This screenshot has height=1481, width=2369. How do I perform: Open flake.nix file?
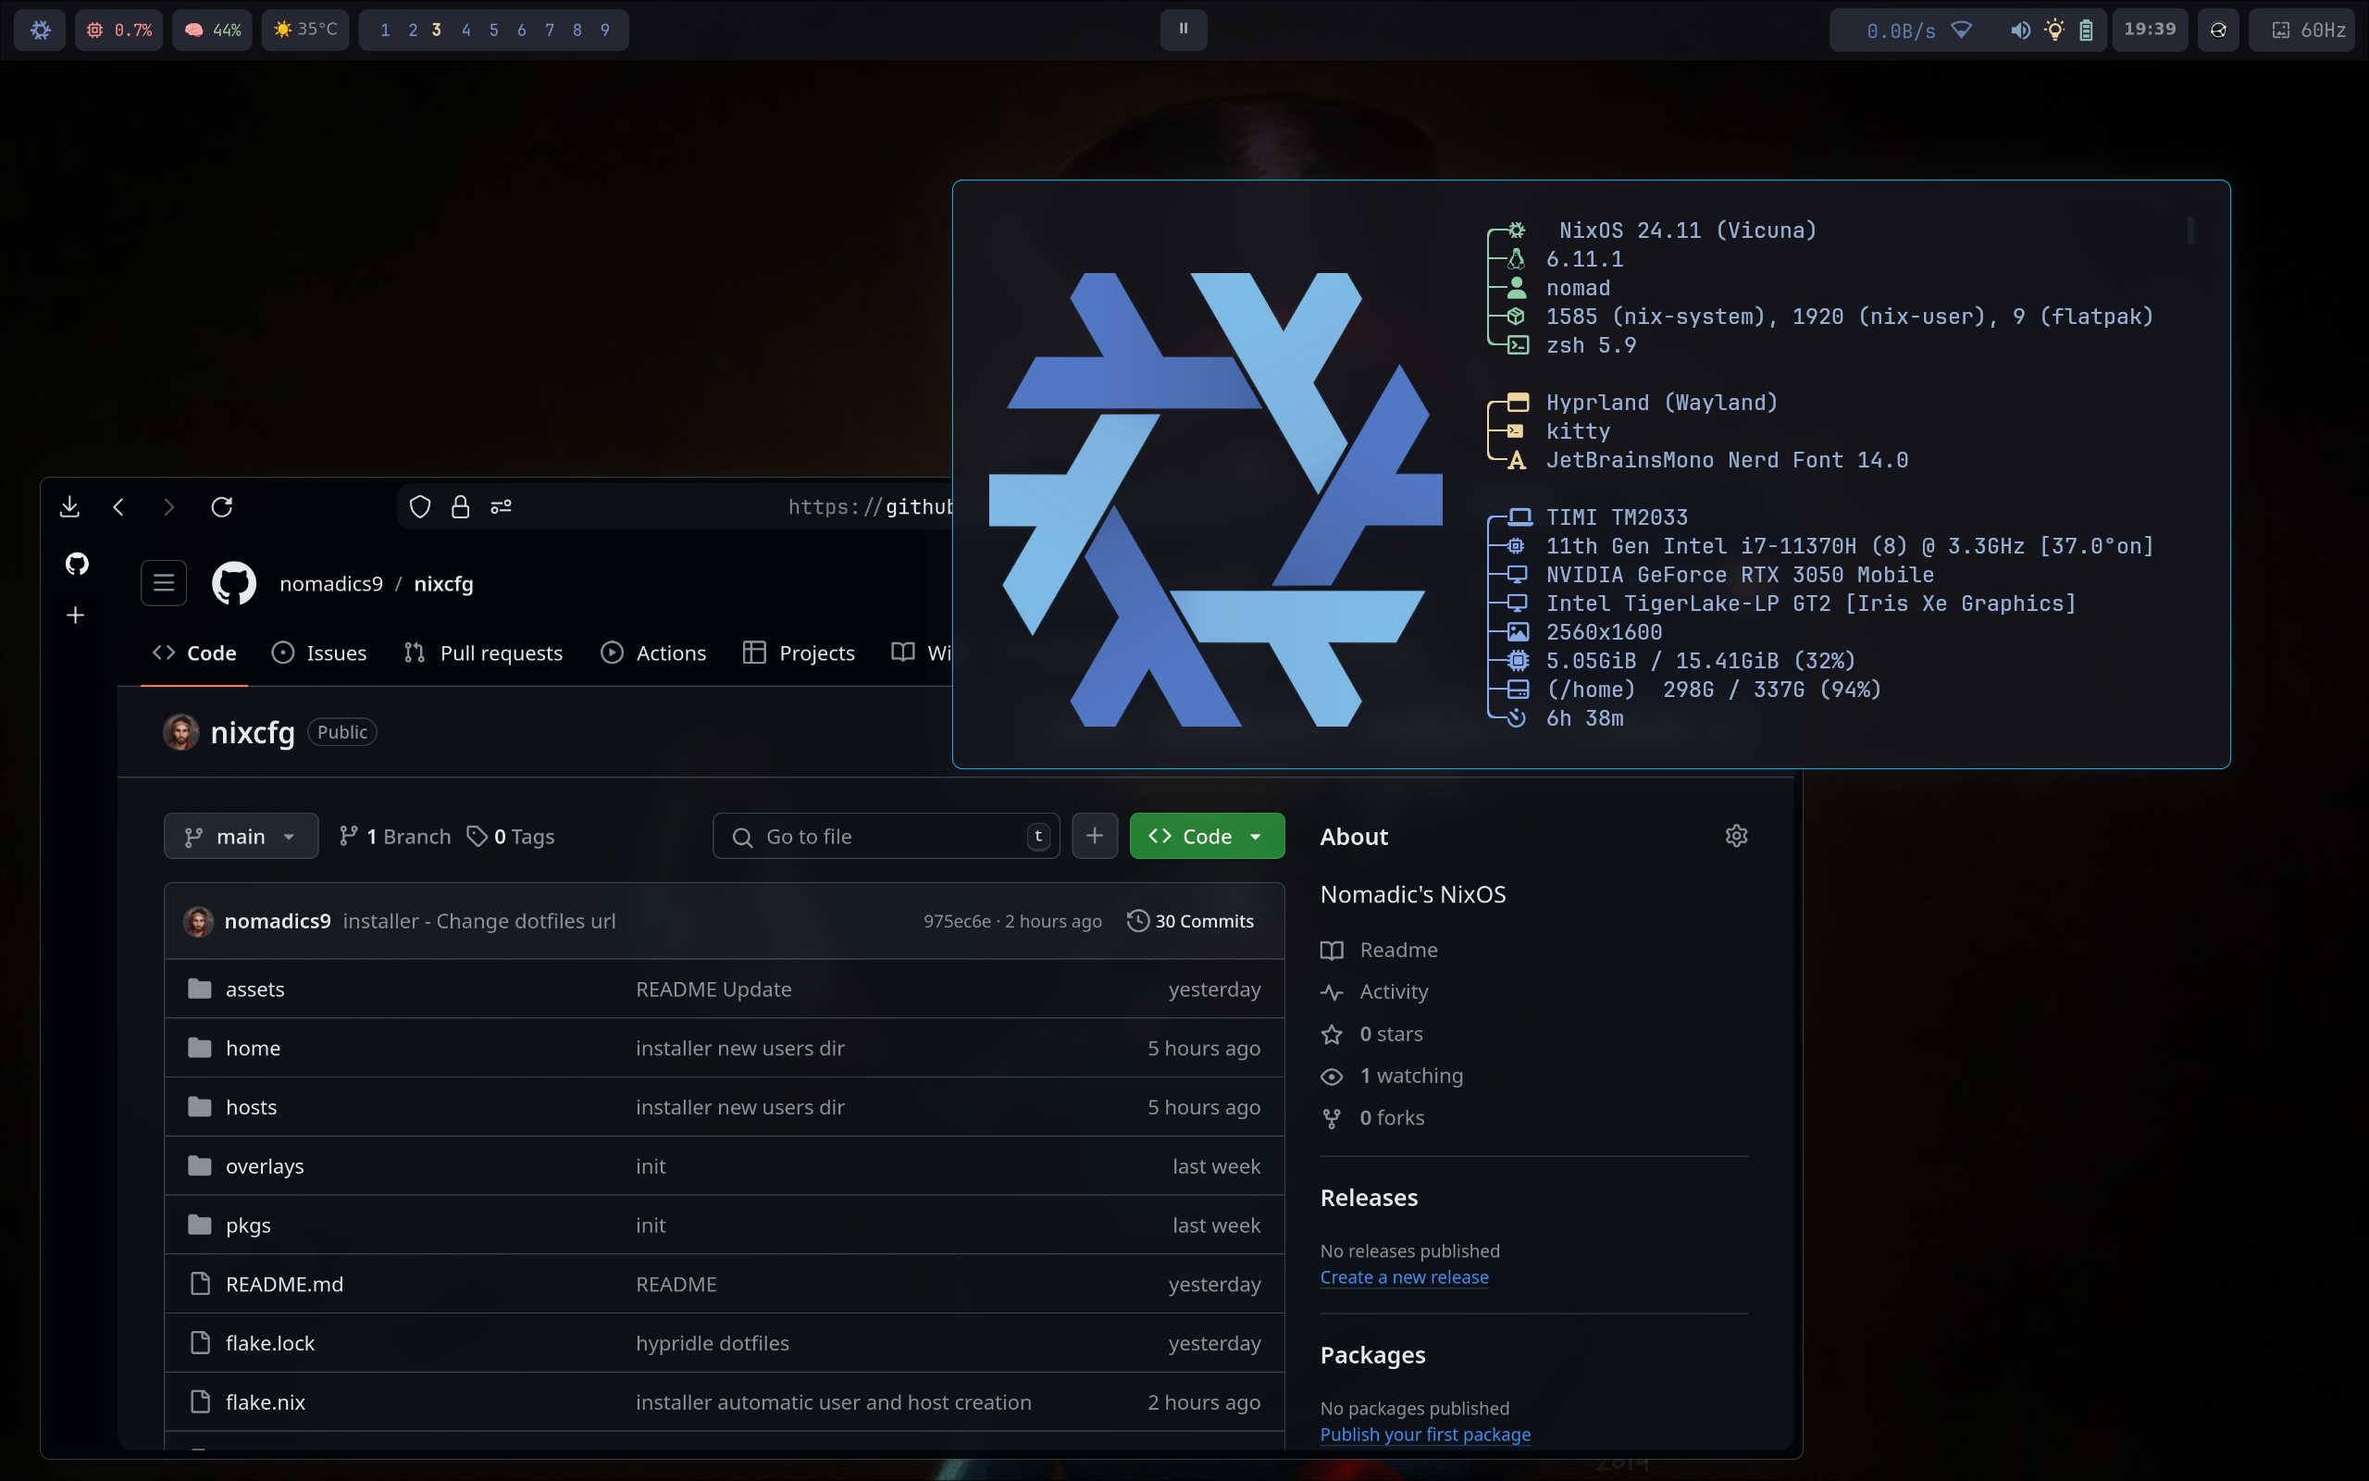tap(266, 1401)
